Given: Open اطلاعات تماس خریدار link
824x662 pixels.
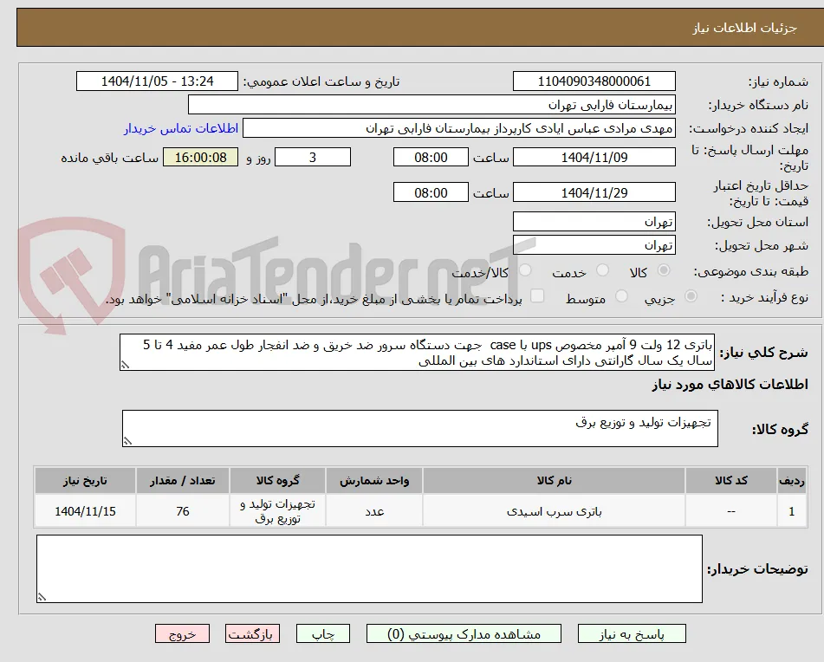Looking at the screenshot, I should (x=181, y=128).
